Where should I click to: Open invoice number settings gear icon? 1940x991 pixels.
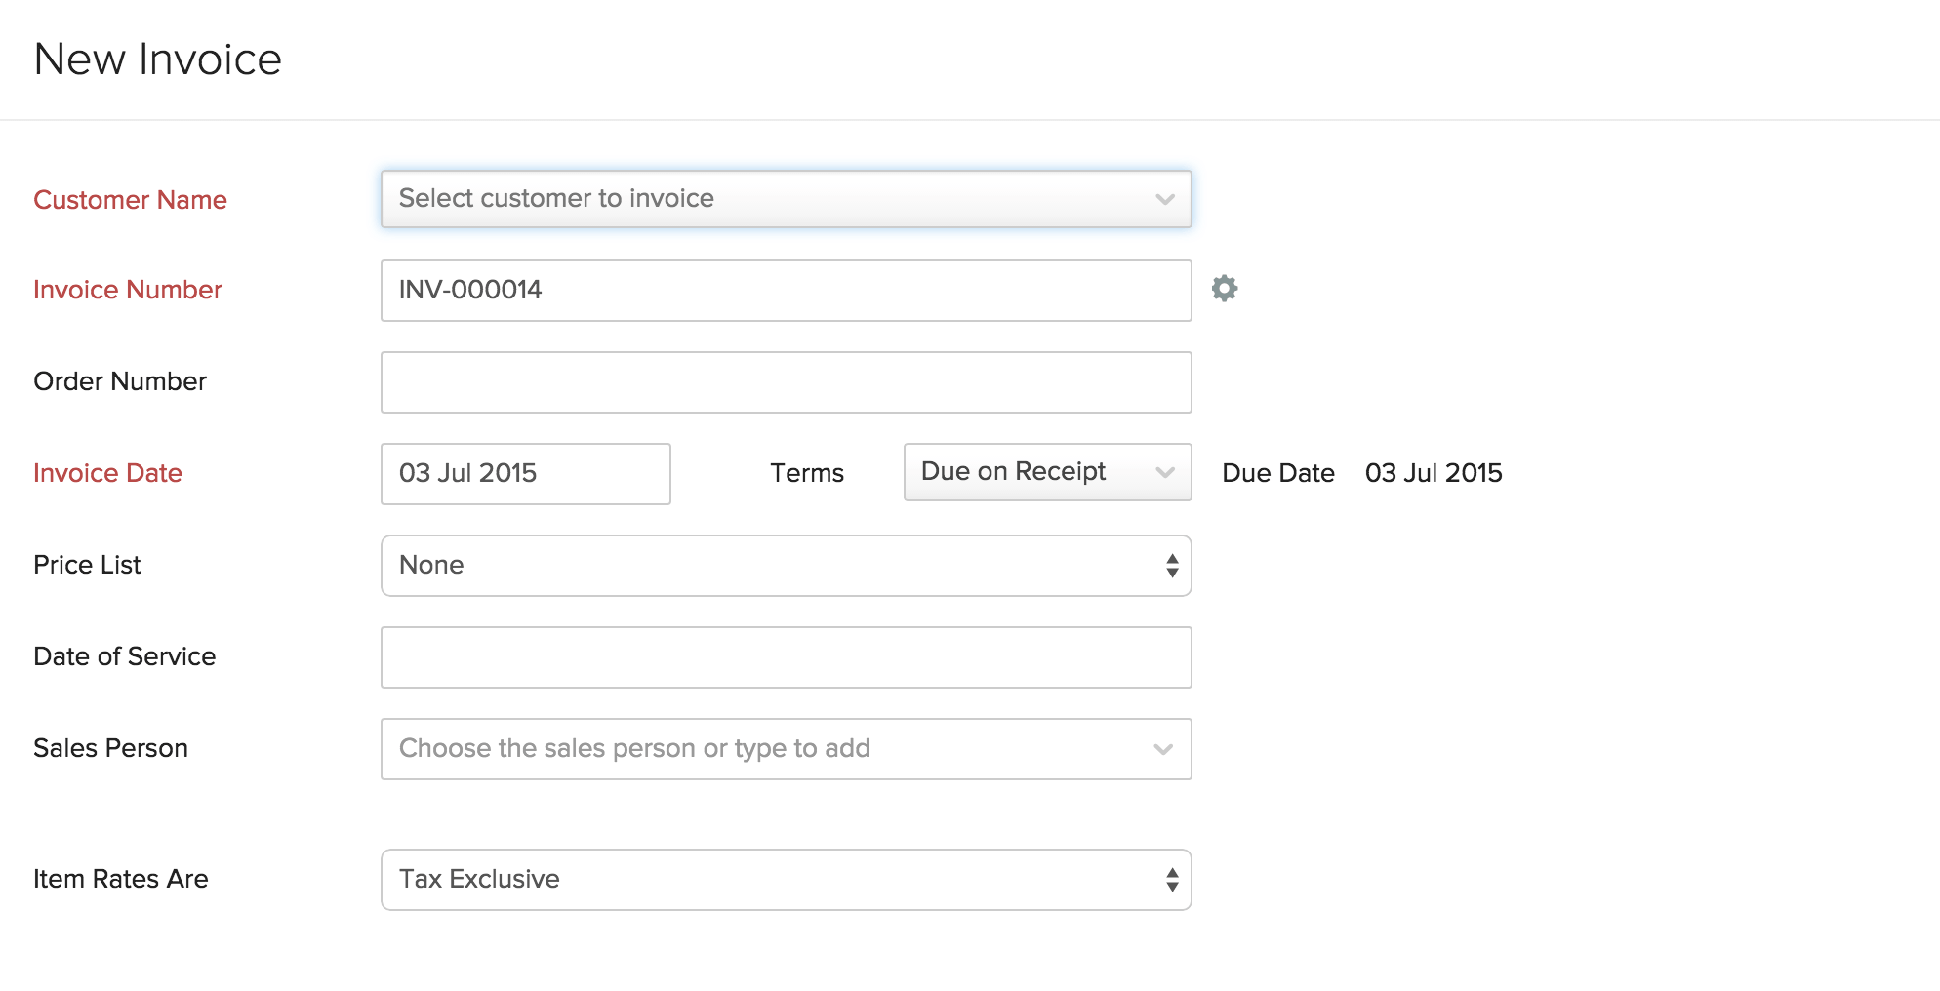pos(1225,289)
